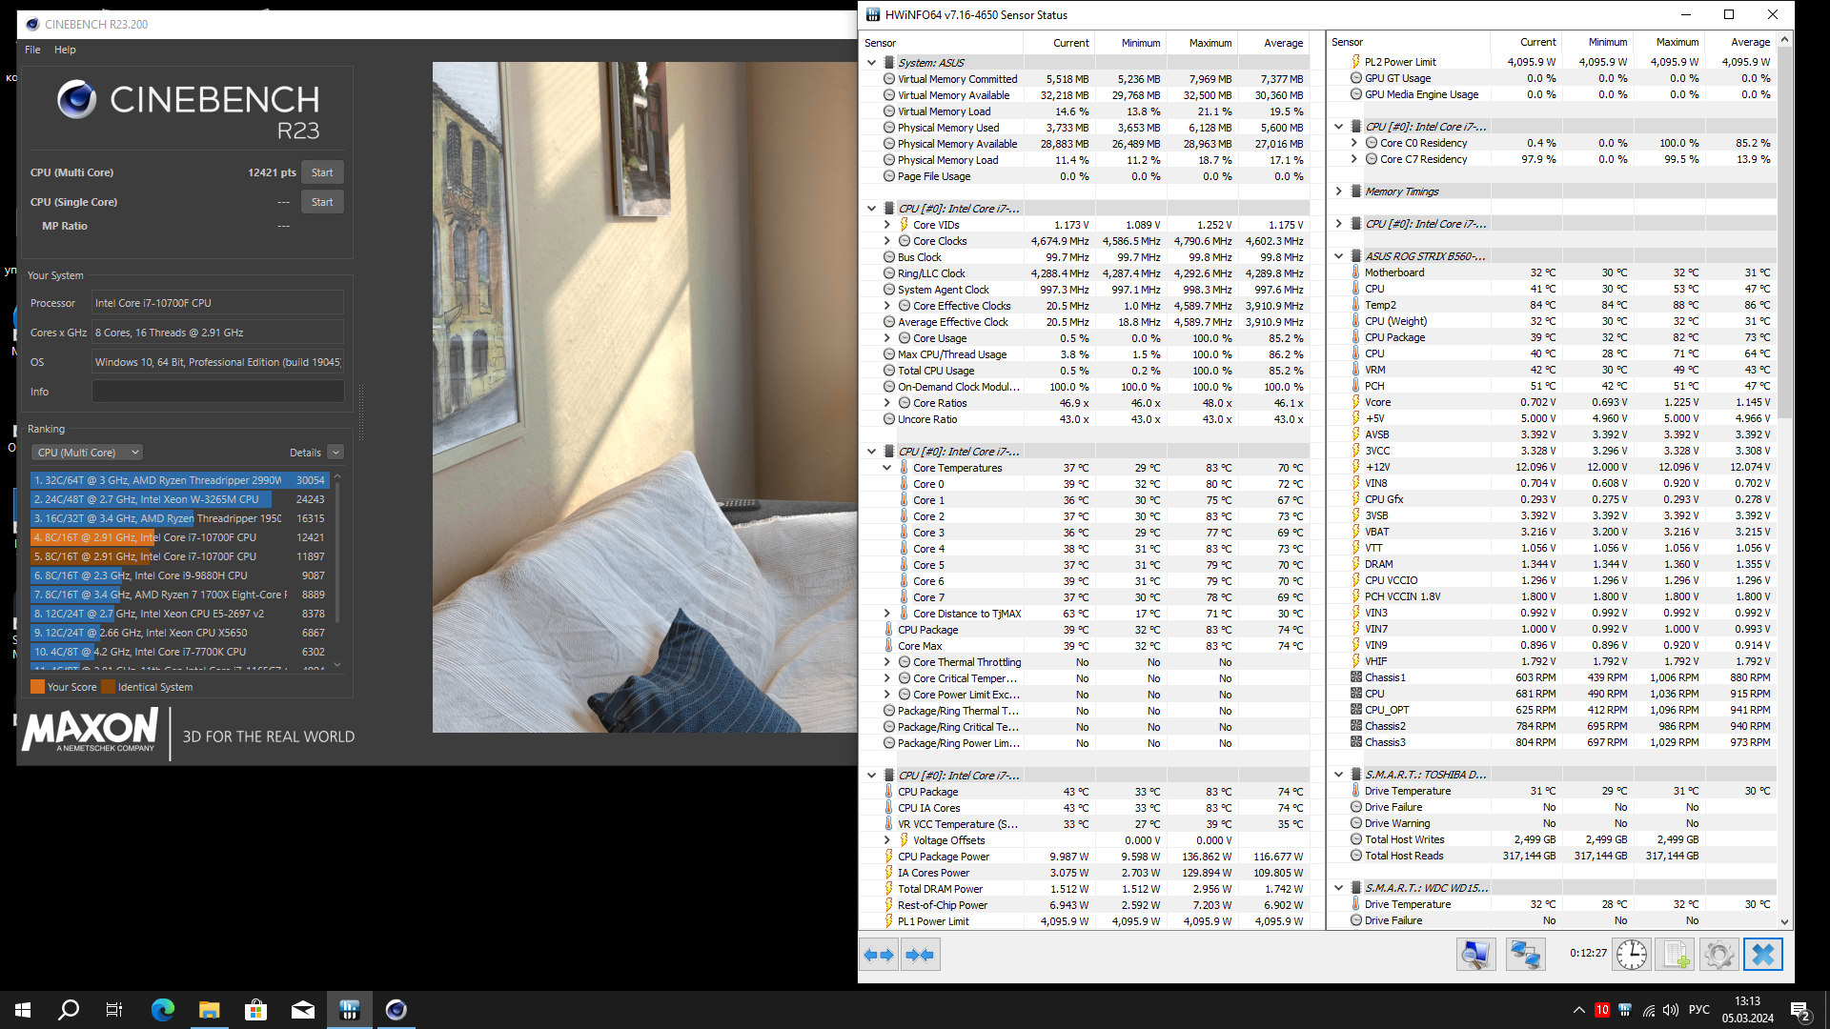Screen dimensions: 1830x1029
Task: Open the Help menu in Cinebench
Action: tap(65, 50)
